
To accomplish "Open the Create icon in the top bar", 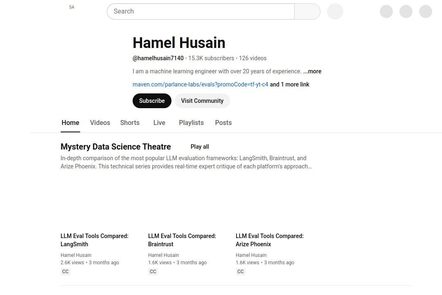I will (386, 11).
